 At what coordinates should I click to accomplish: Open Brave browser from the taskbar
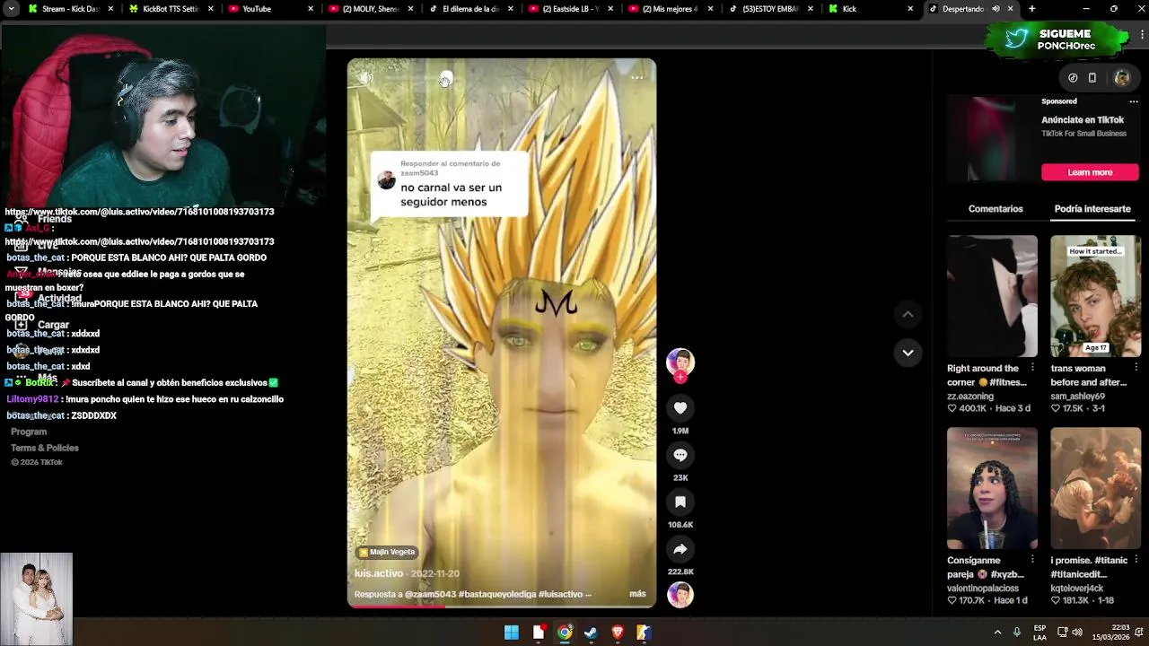[x=618, y=633]
